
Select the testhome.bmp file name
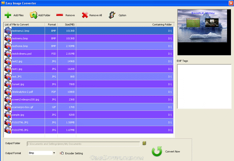click(20, 46)
